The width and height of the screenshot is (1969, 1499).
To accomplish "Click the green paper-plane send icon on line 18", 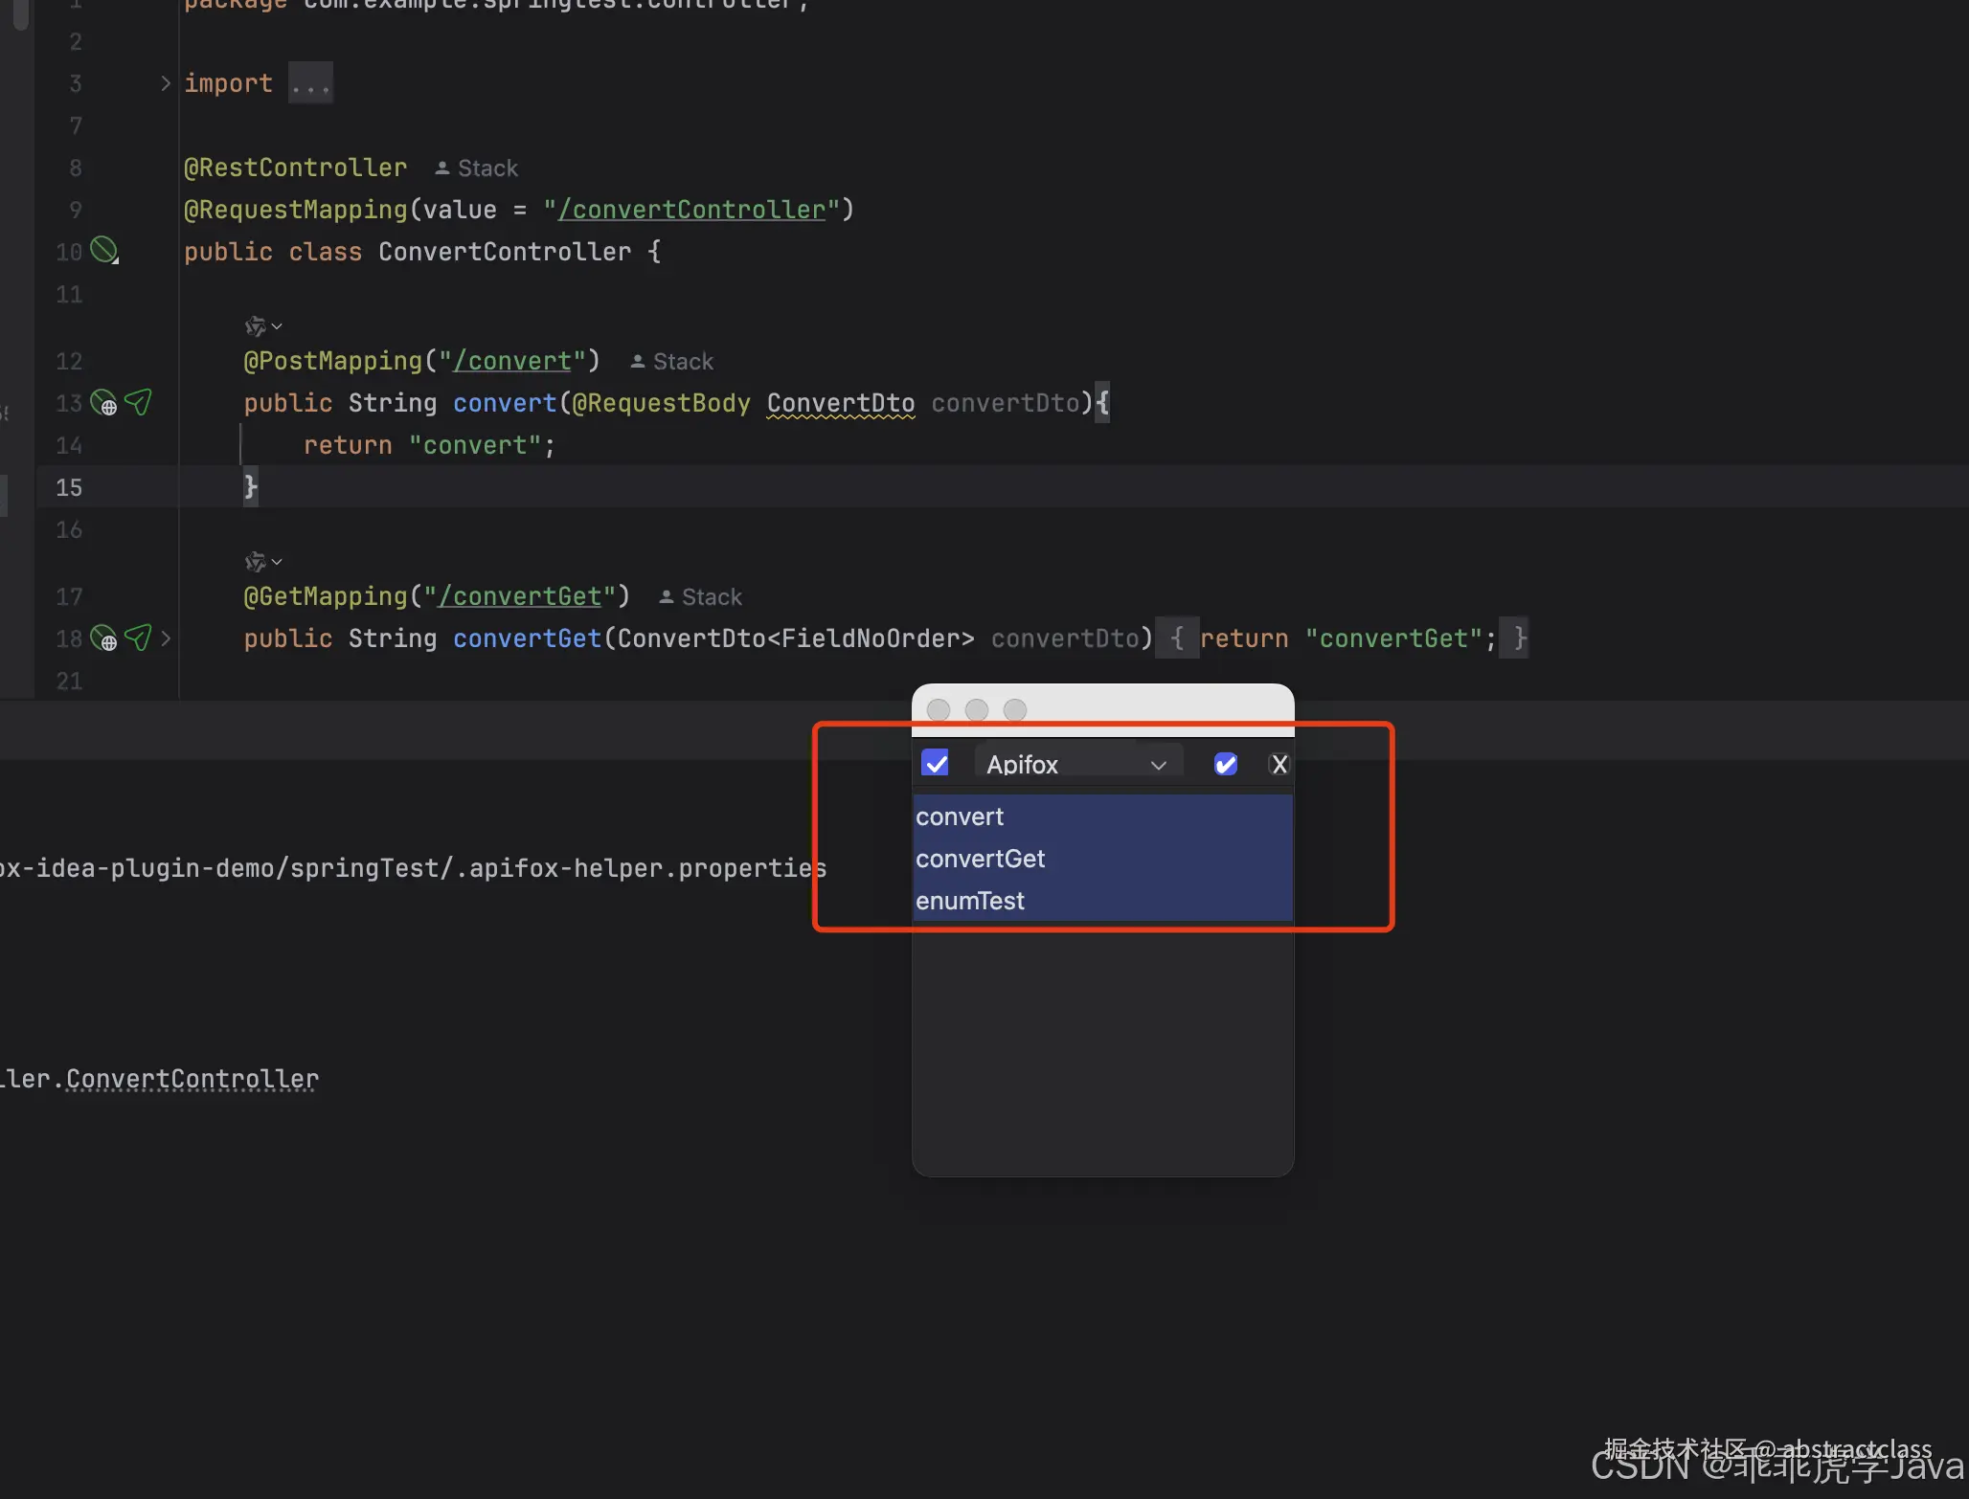I will pos(138,638).
